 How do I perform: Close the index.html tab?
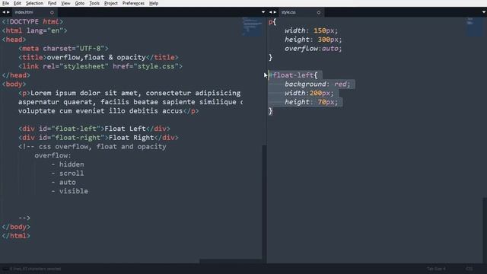pyautogui.click(x=52, y=12)
